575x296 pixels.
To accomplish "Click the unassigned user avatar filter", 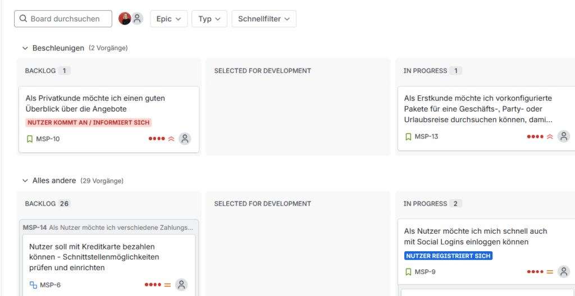I will coord(137,18).
